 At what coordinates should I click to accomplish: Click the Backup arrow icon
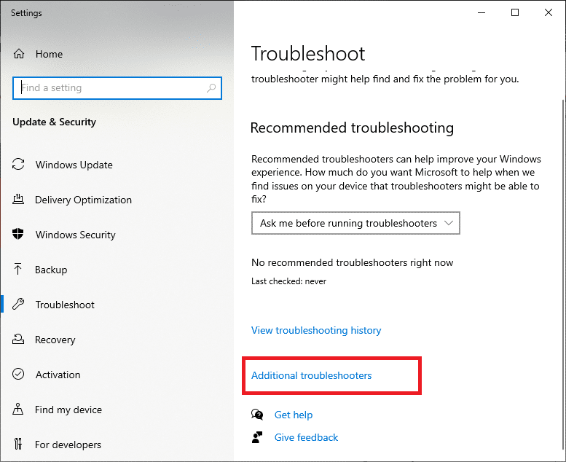point(19,270)
